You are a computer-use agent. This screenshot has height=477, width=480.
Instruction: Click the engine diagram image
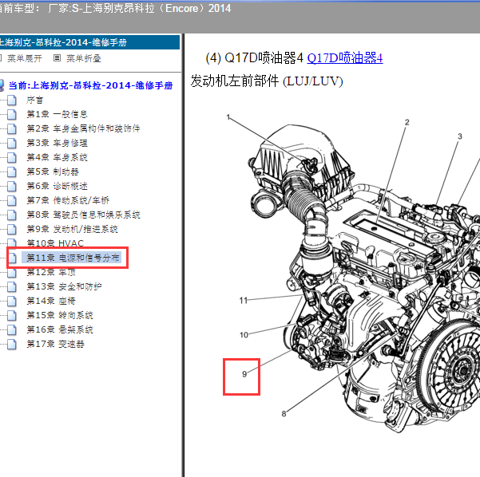point(352,272)
